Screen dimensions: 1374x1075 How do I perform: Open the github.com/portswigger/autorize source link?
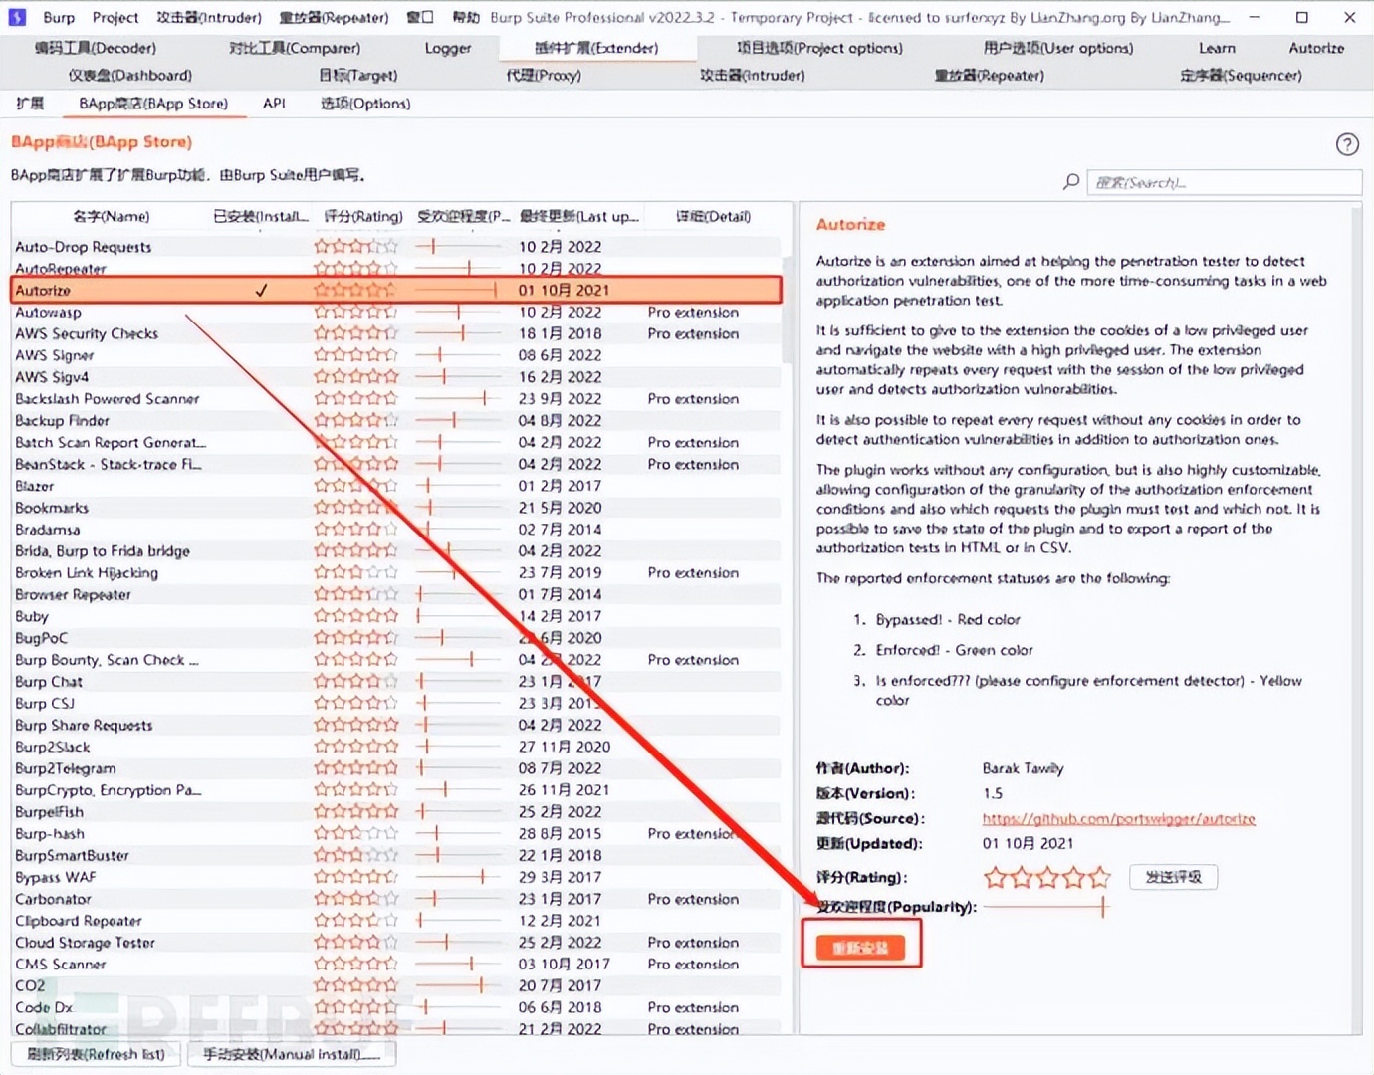(x=1118, y=819)
